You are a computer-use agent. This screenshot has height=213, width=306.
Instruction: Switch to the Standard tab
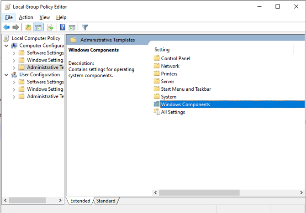pos(106,201)
